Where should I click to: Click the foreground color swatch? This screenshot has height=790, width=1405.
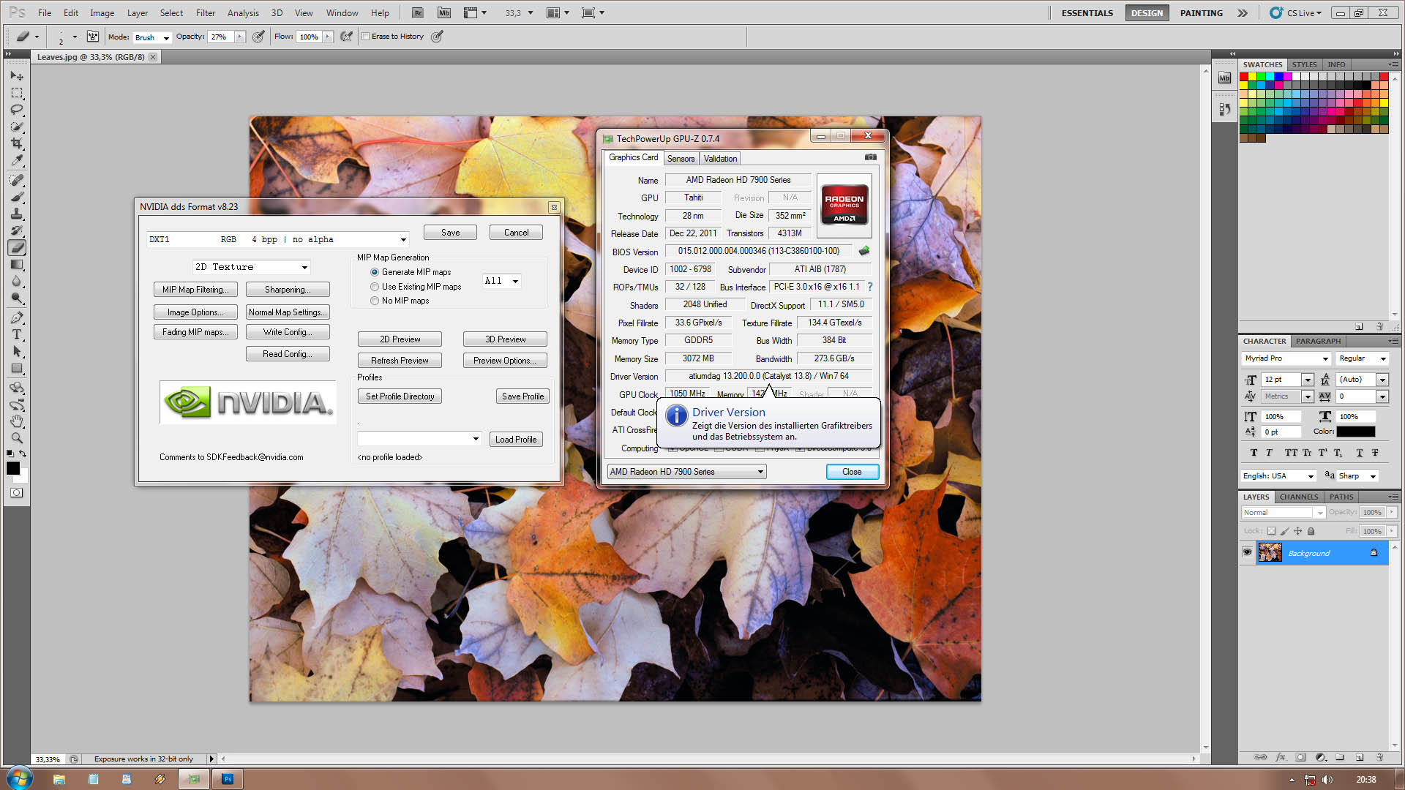point(13,468)
